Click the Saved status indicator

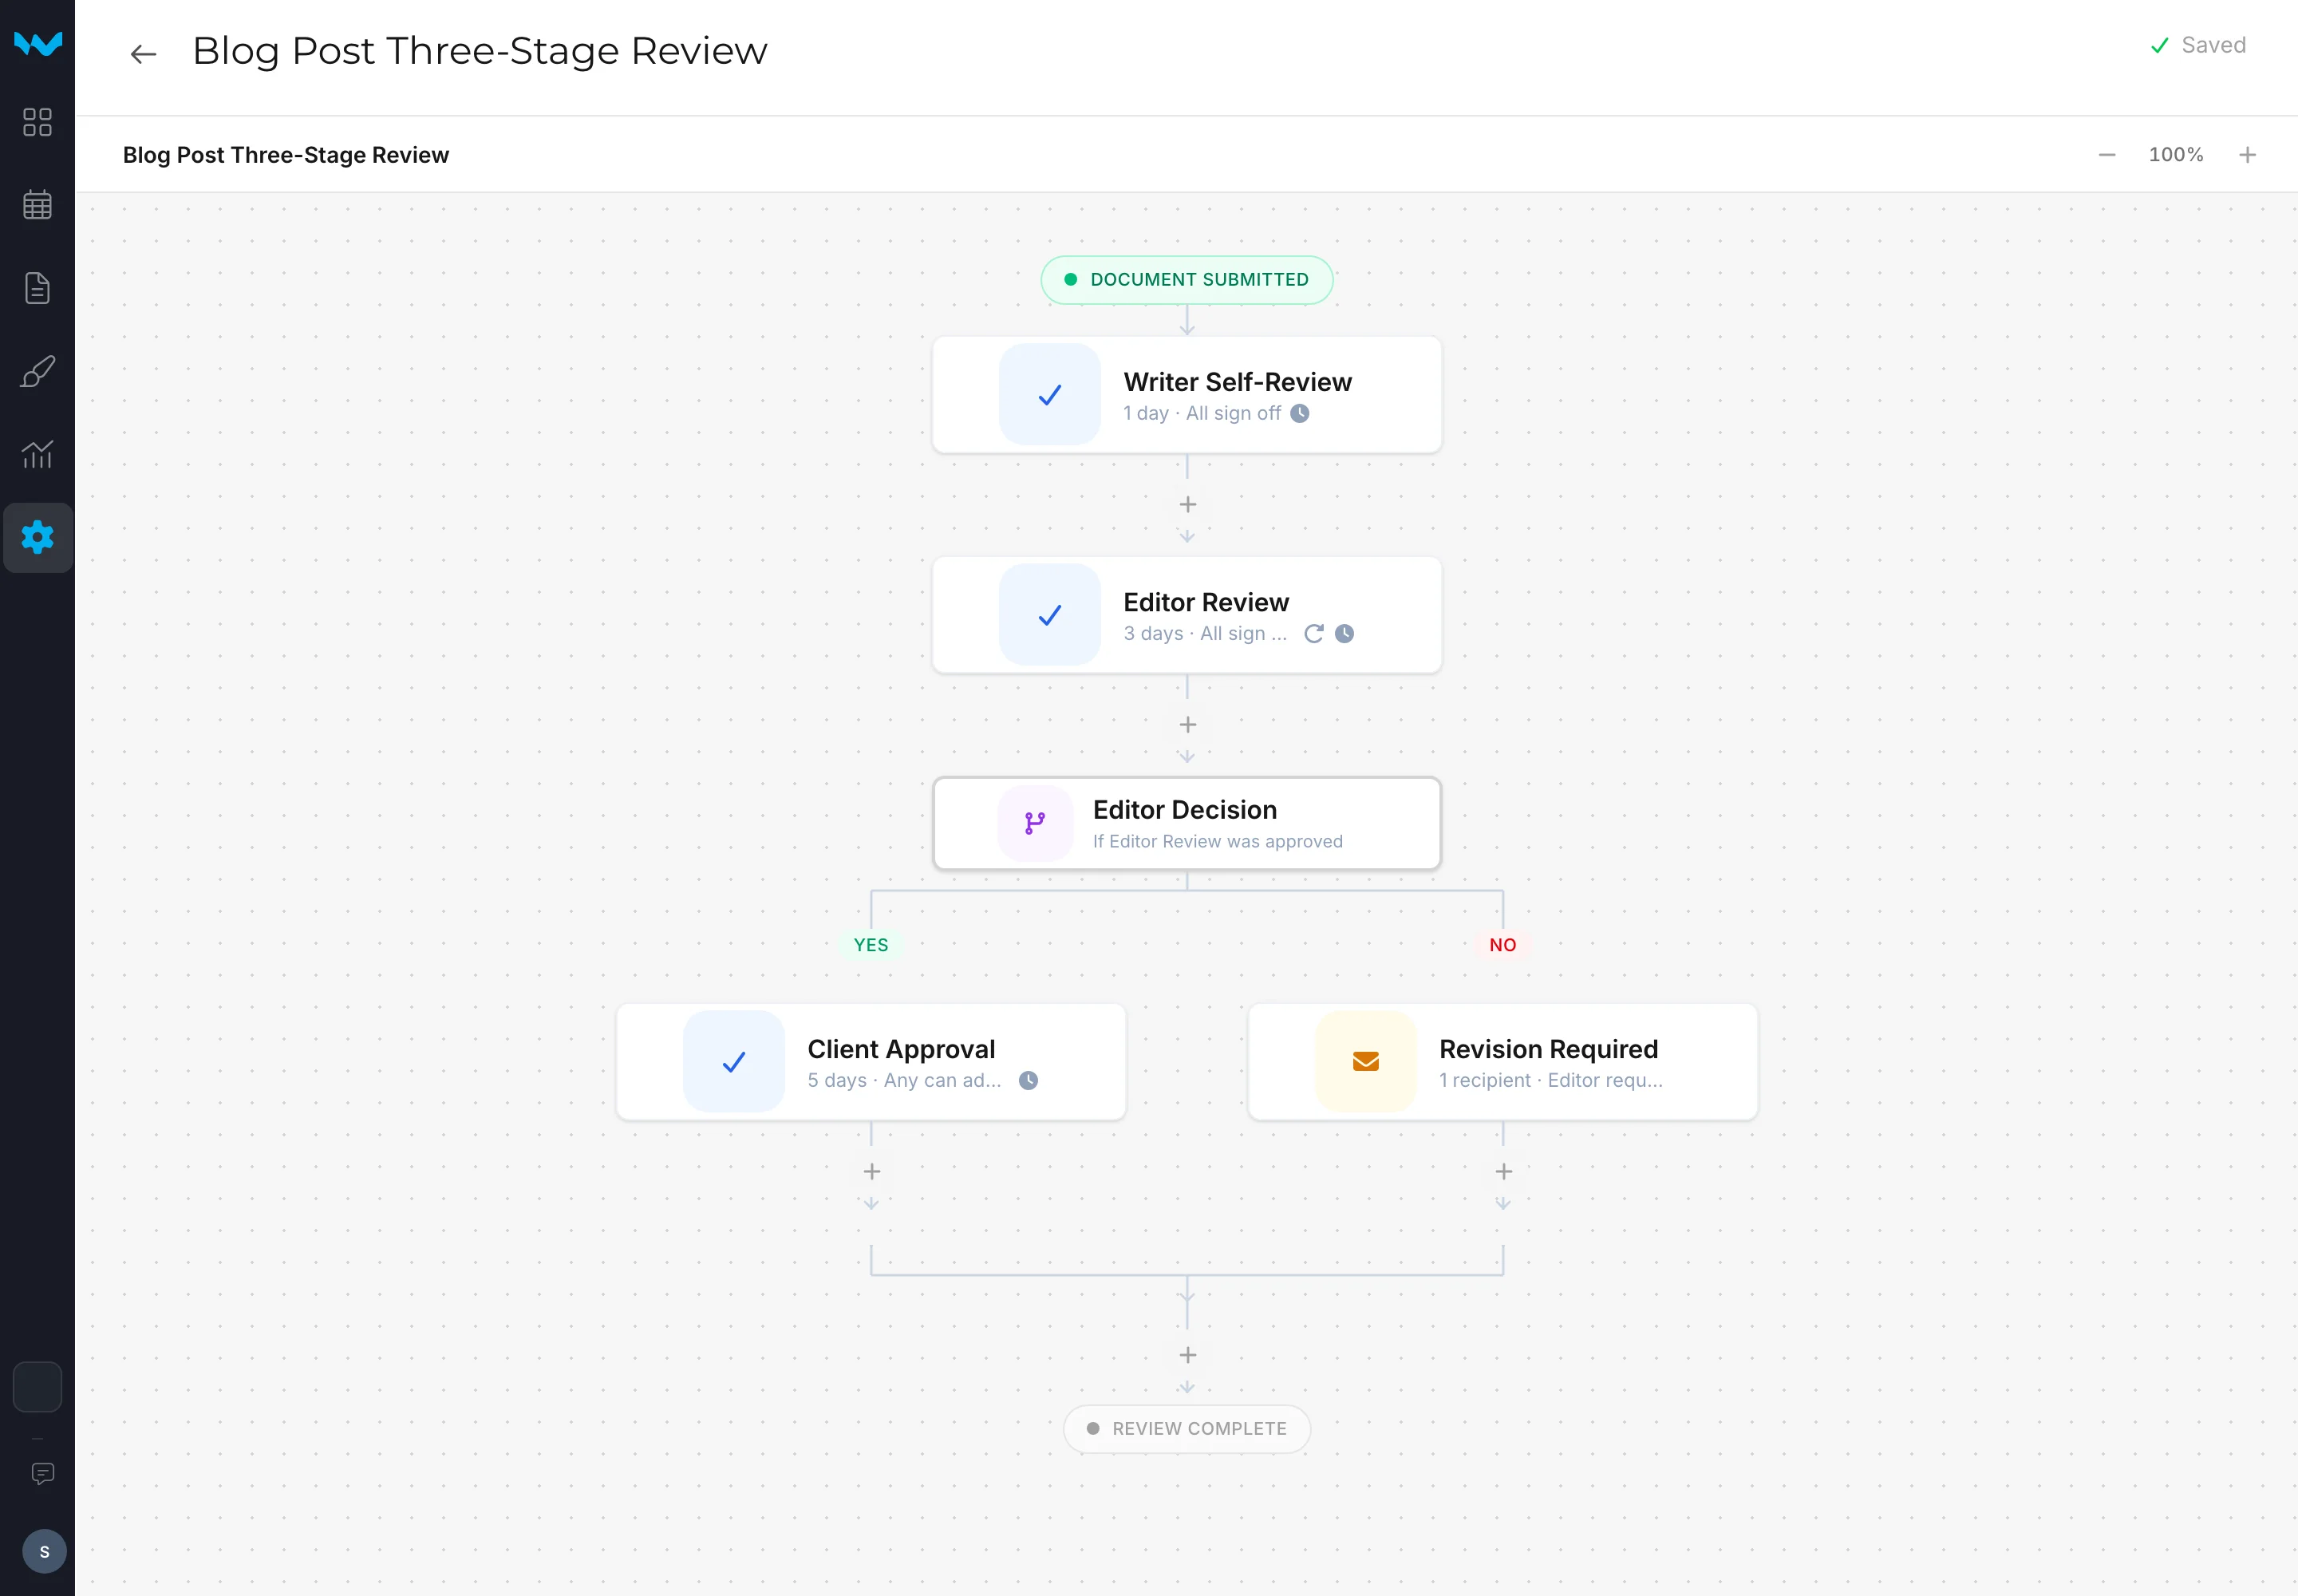click(2197, 45)
